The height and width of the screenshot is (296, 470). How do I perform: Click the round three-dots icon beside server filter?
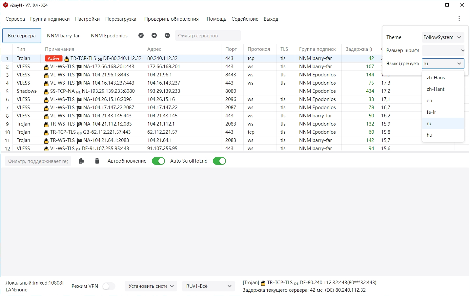167,35
